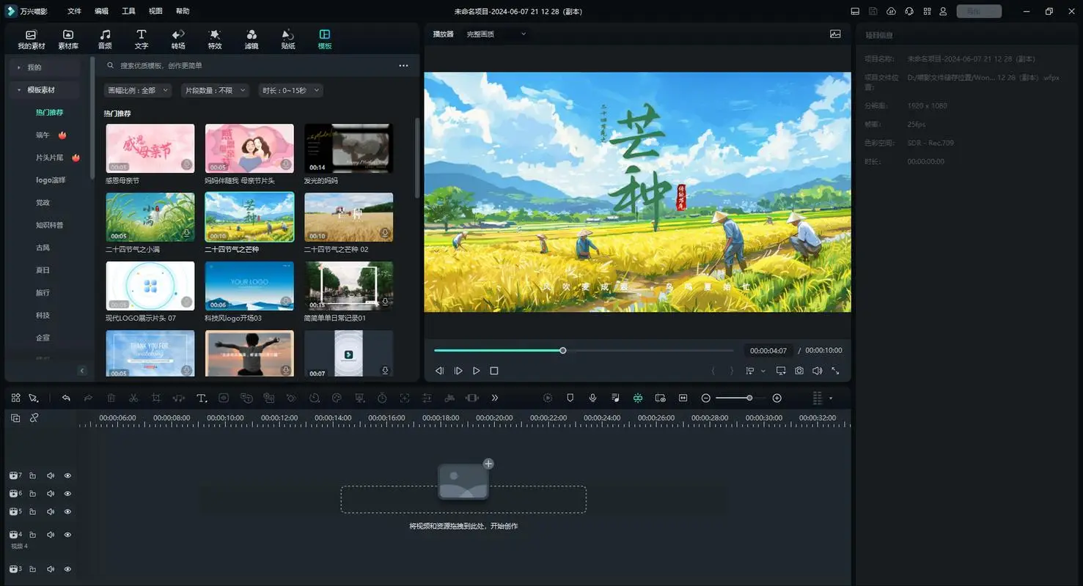Image resolution: width=1083 pixels, height=586 pixels.
Task: Open the 贴纸 stickers tab
Action: [288, 40]
